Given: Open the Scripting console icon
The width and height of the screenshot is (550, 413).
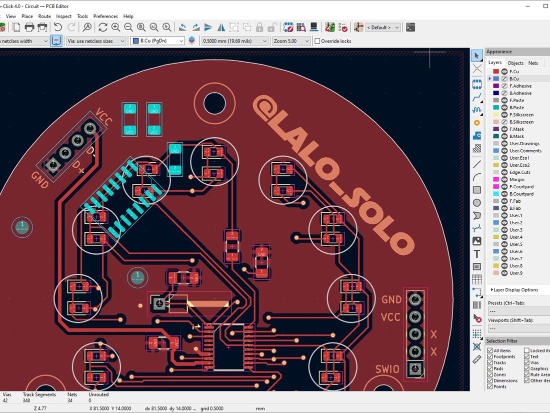Looking at the screenshot, I should pyautogui.click(x=410, y=28).
